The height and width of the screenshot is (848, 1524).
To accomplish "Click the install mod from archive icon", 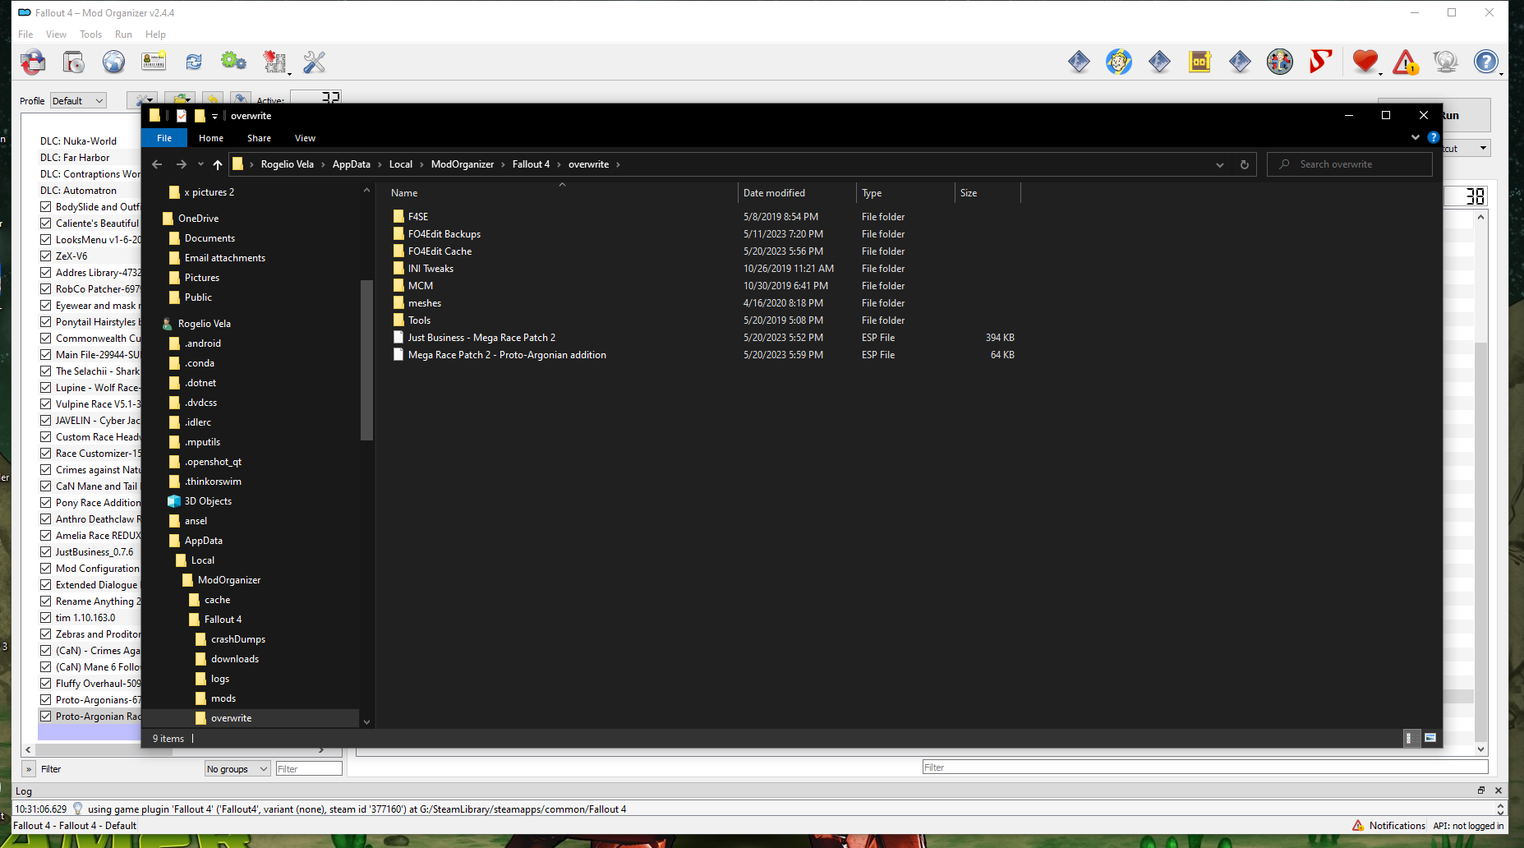I will coord(74,62).
